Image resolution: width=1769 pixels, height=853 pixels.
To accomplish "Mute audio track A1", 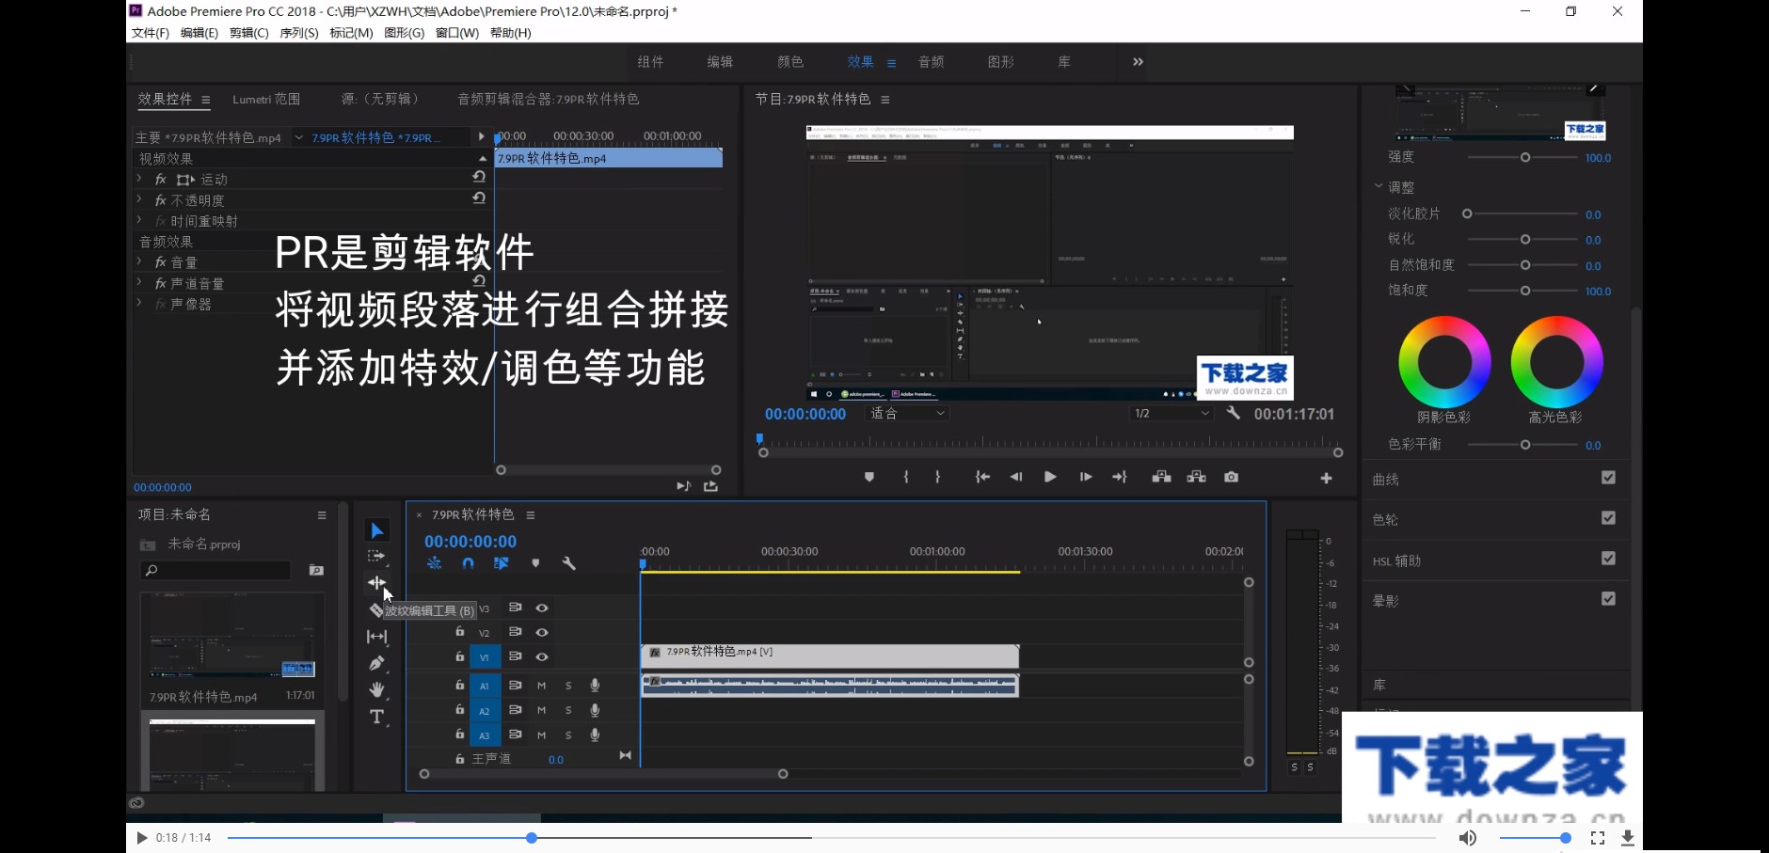I will pos(541,685).
